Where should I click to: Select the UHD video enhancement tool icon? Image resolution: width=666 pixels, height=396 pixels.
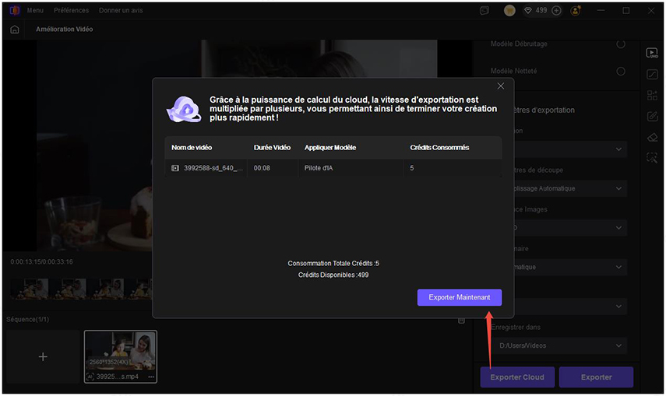click(x=651, y=53)
